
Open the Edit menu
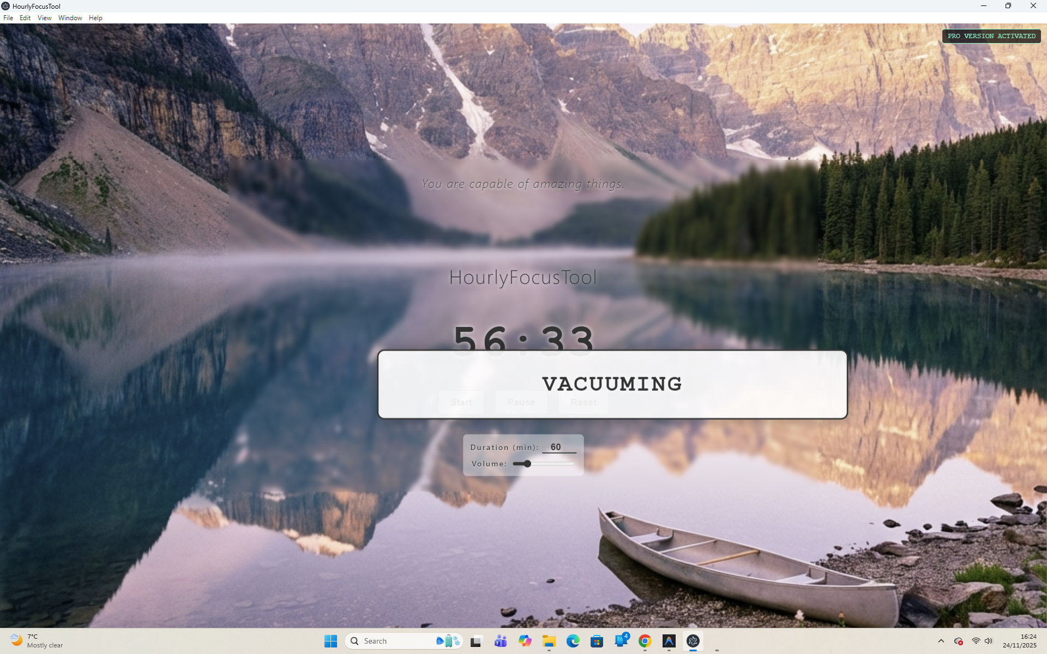click(25, 18)
